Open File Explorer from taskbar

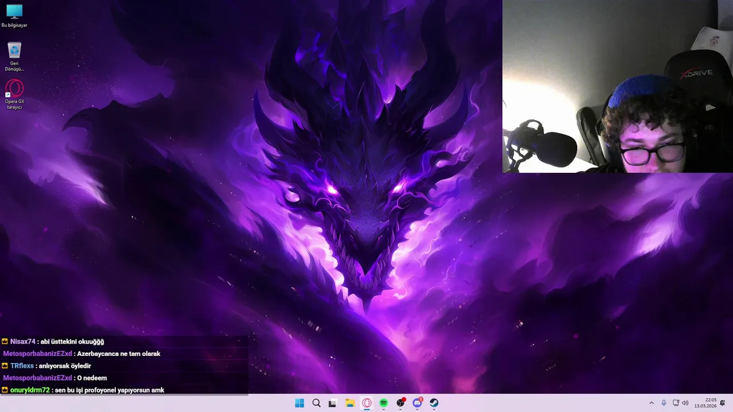click(x=350, y=403)
